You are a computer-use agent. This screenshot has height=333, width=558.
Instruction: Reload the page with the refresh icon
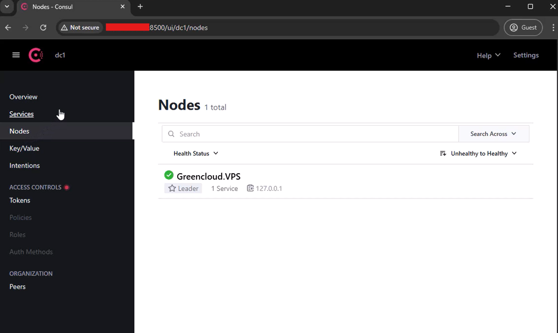(43, 27)
